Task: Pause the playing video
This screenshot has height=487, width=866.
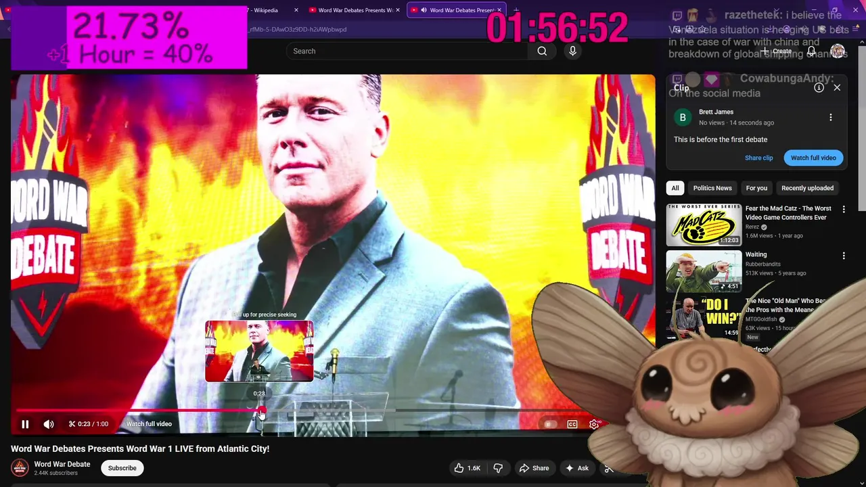Action: (25, 424)
